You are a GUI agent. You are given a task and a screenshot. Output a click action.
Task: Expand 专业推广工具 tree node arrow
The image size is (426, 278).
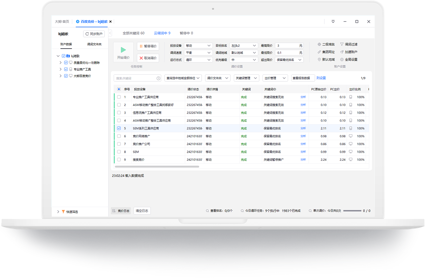click(60, 69)
